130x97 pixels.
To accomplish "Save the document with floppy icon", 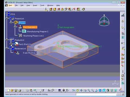I will (16, 90).
